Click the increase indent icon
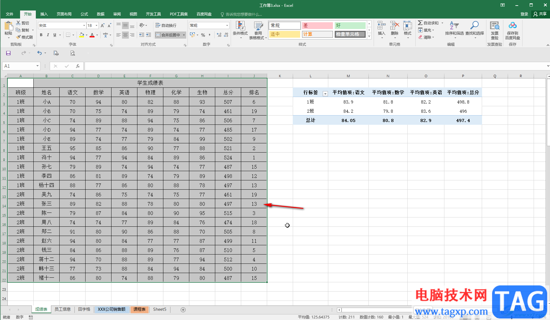This screenshot has width=550, height=320. 149,35
